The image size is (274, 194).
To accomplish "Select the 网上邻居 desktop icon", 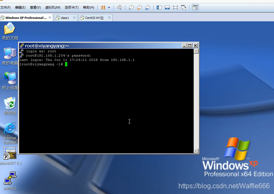I will tap(10, 81).
